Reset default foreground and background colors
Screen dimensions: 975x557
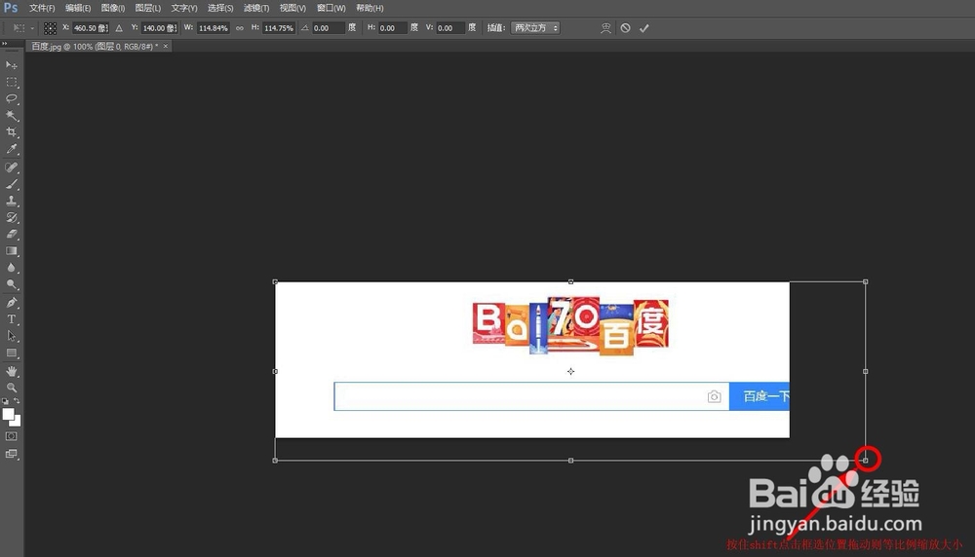5,401
